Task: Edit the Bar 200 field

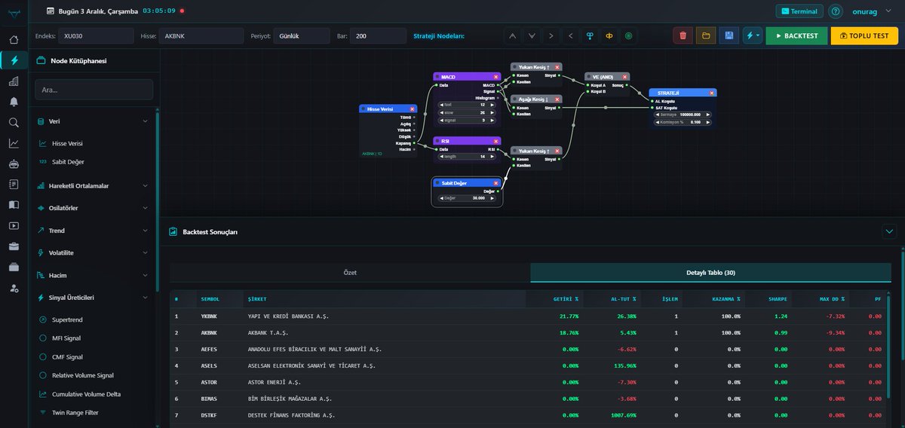Action: click(x=379, y=36)
